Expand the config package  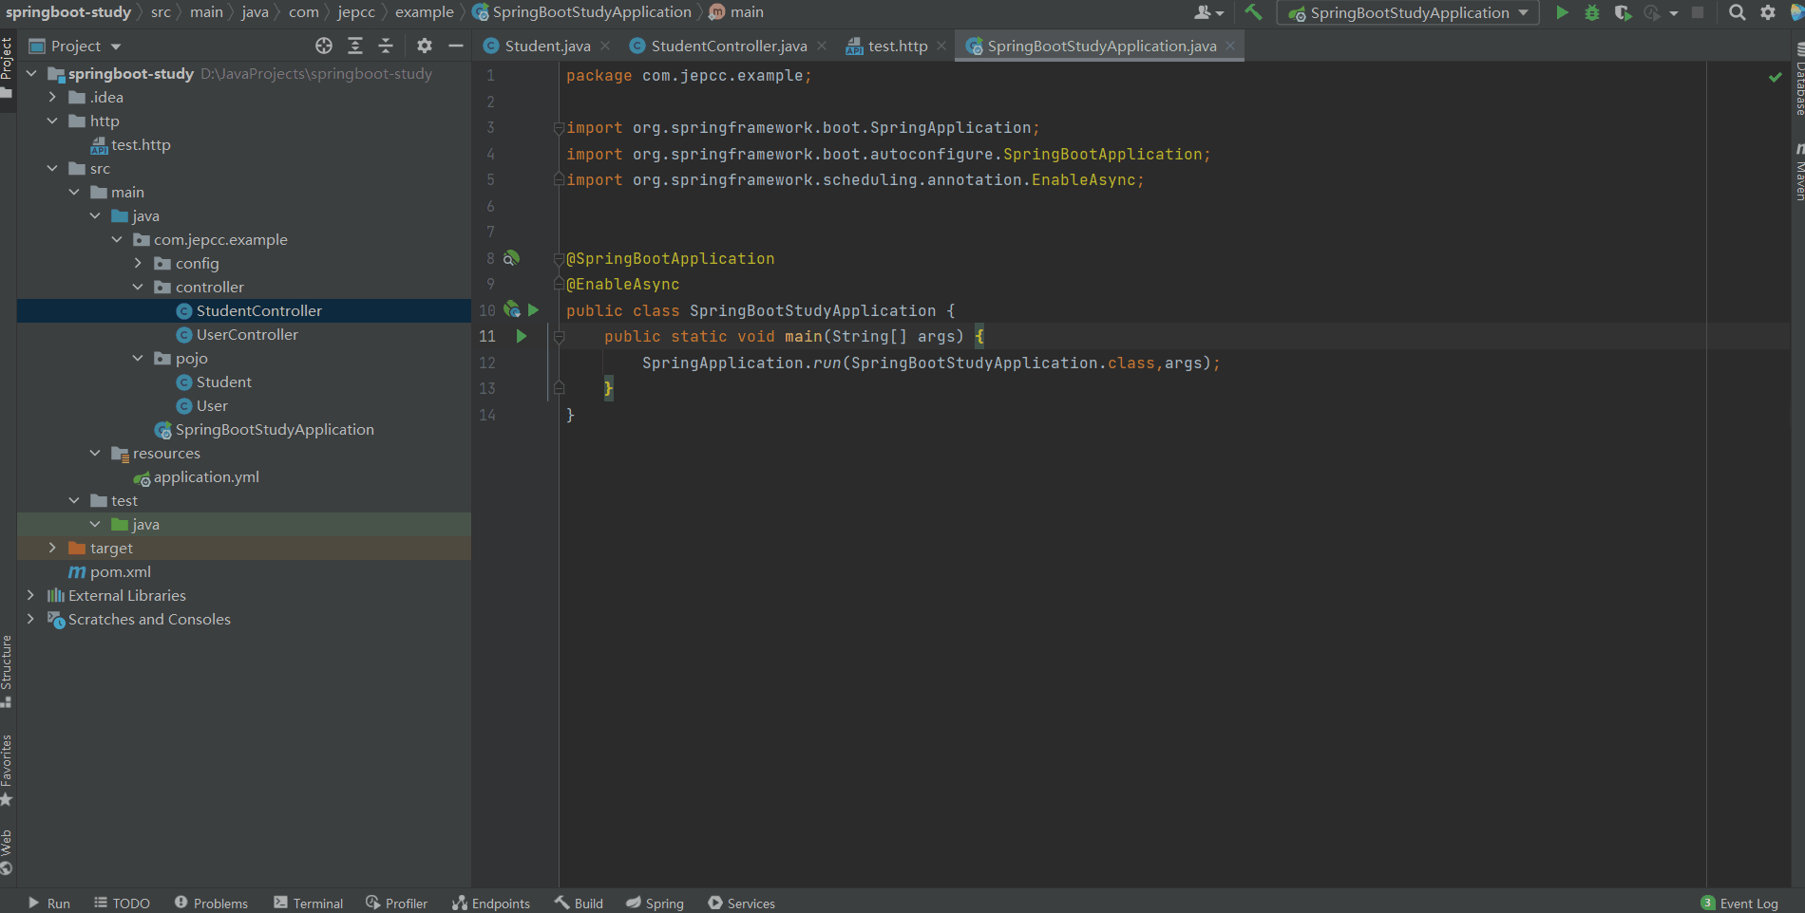tap(138, 263)
